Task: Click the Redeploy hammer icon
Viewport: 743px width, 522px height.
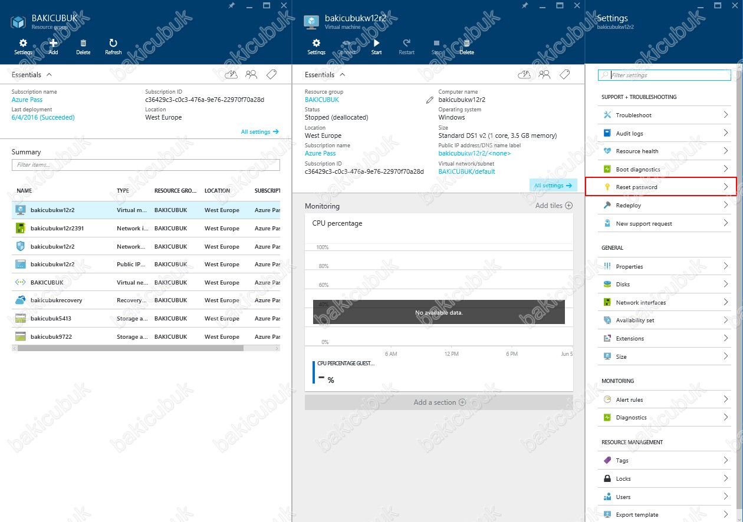Action: tap(607, 205)
